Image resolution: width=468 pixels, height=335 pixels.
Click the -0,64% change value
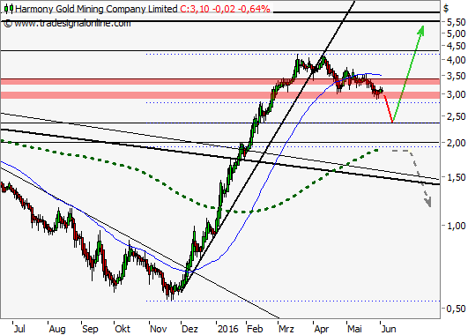(x=254, y=9)
